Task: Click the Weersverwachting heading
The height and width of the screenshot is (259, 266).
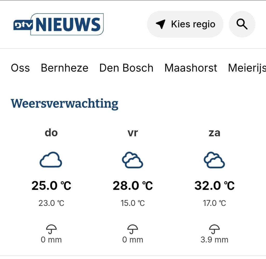Action: (64, 103)
